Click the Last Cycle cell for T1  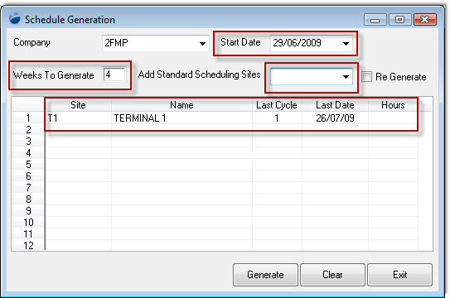click(277, 118)
